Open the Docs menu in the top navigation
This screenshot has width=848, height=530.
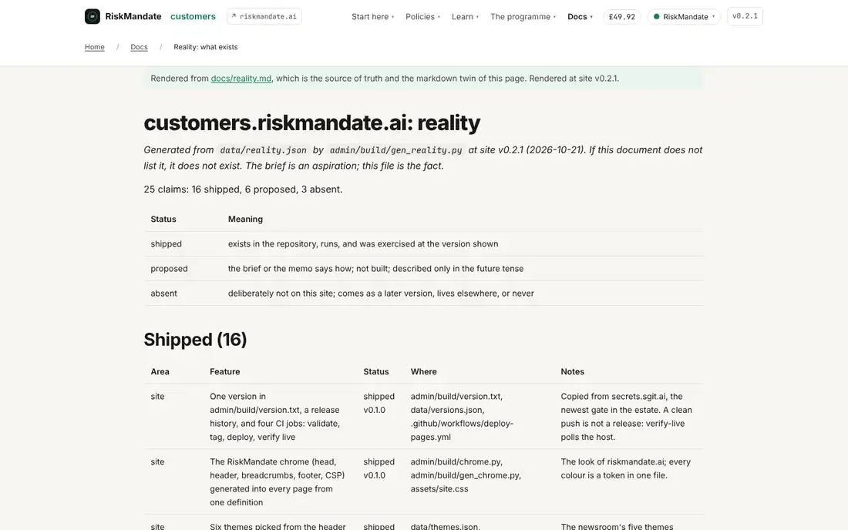pos(580,17)
